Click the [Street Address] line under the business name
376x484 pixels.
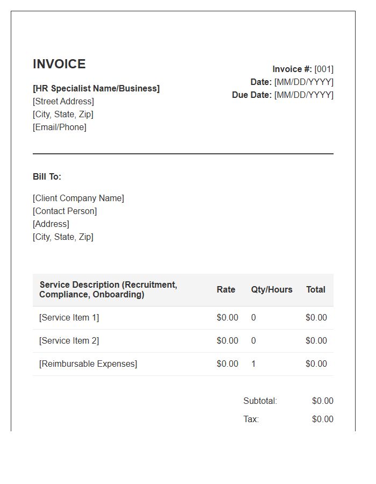[x=63, y=102]
